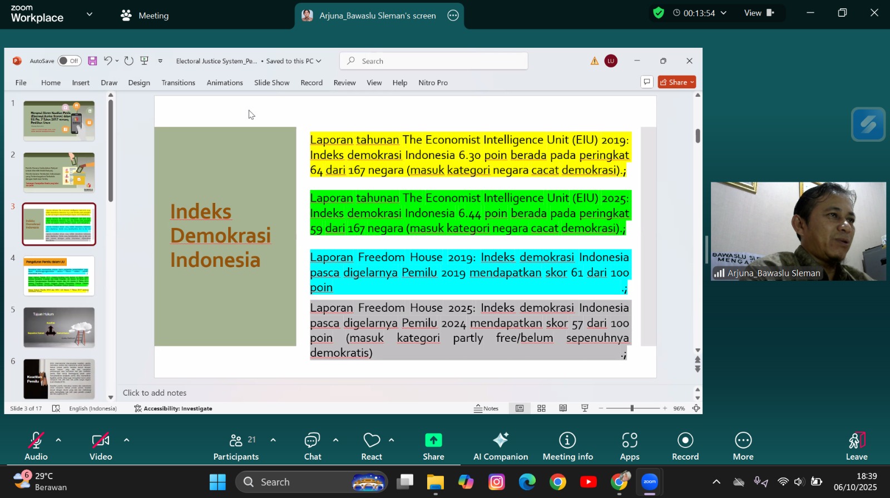This screenshot has width=890, height=498.
Task: Click the Redo icon in quick access toolbar
Action: tap(129, 61)
